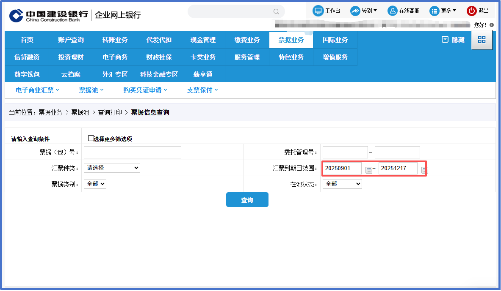Open calendar picker for end date
Viewport: 501px width, 291px height.
(424, 170)
